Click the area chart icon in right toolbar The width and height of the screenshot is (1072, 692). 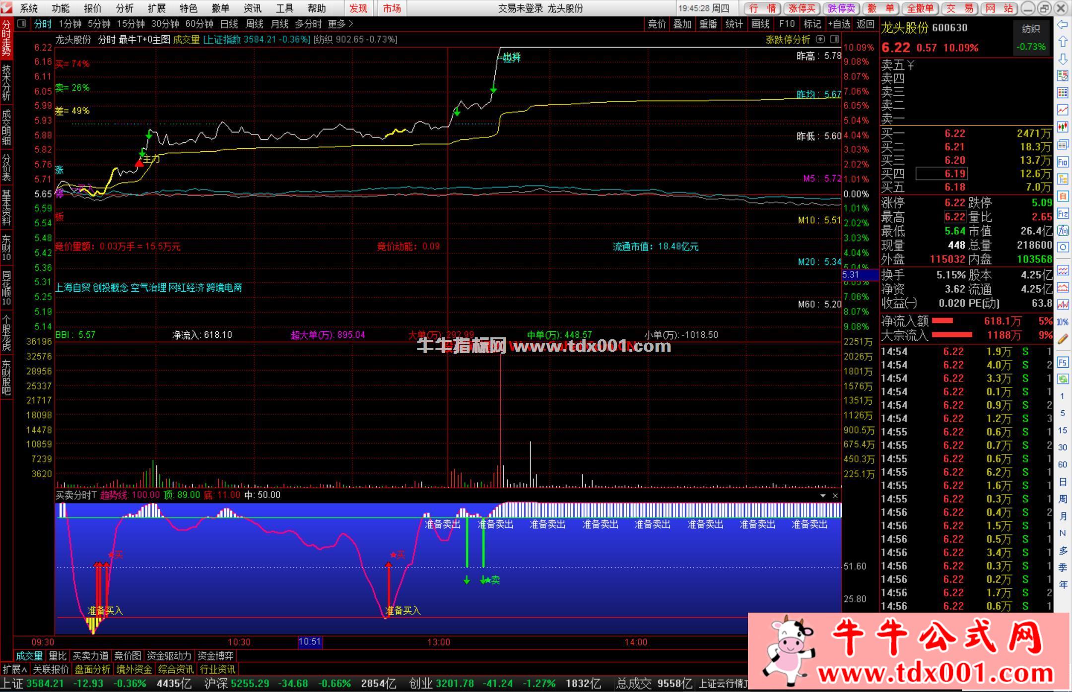(x=1063, y=288)
